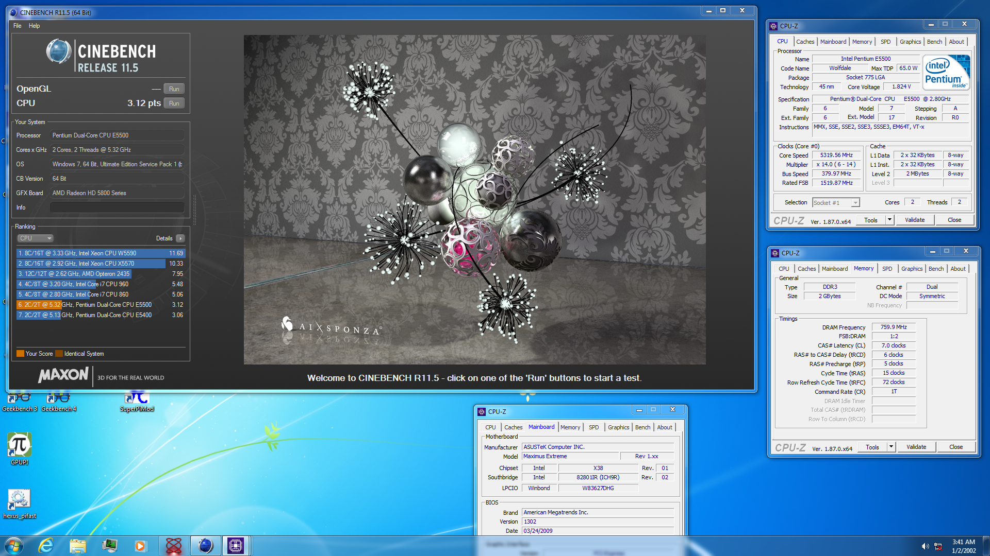Screen dimensions: 990x556
Task: Click the Details arrow in Ranking
Action: tap(180, 238)
